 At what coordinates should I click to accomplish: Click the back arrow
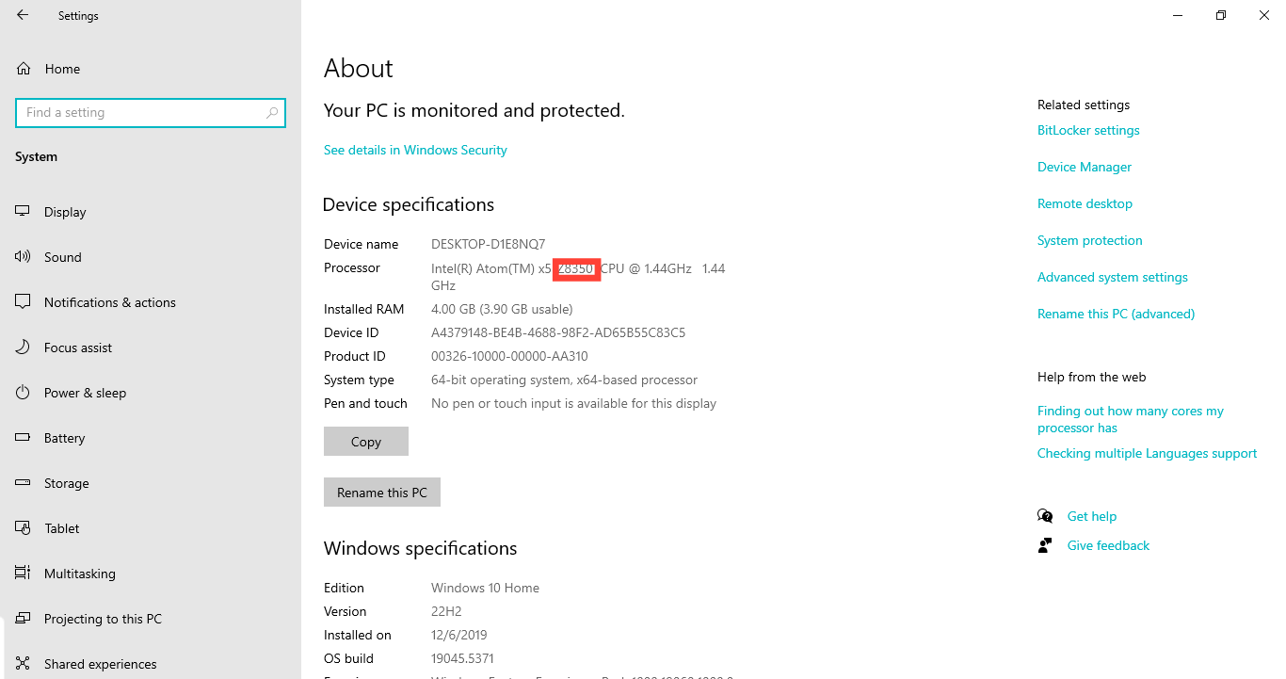click(x=21, y=14)
